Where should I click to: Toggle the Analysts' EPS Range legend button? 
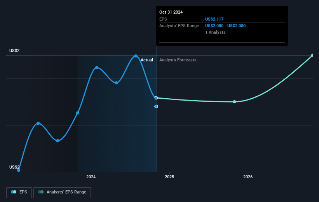pos(62,192)
